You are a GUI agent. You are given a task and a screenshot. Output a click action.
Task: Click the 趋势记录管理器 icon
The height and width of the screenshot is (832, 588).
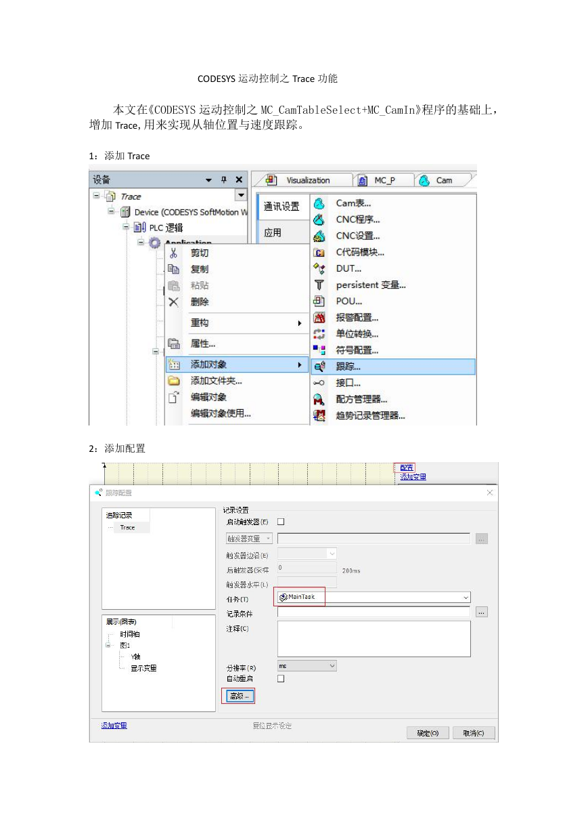click(320, 415)
